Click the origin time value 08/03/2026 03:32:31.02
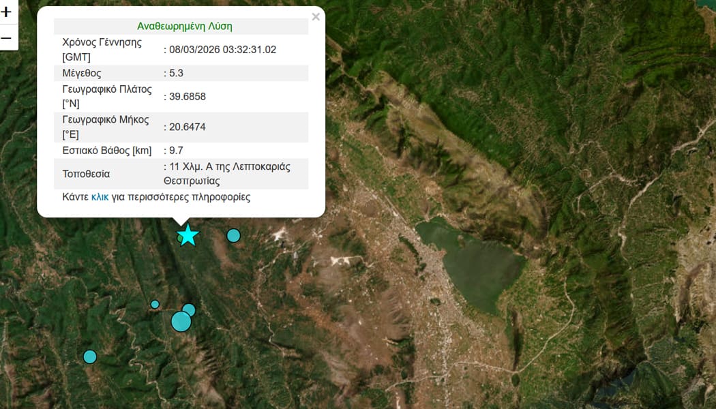 (222, 50)
